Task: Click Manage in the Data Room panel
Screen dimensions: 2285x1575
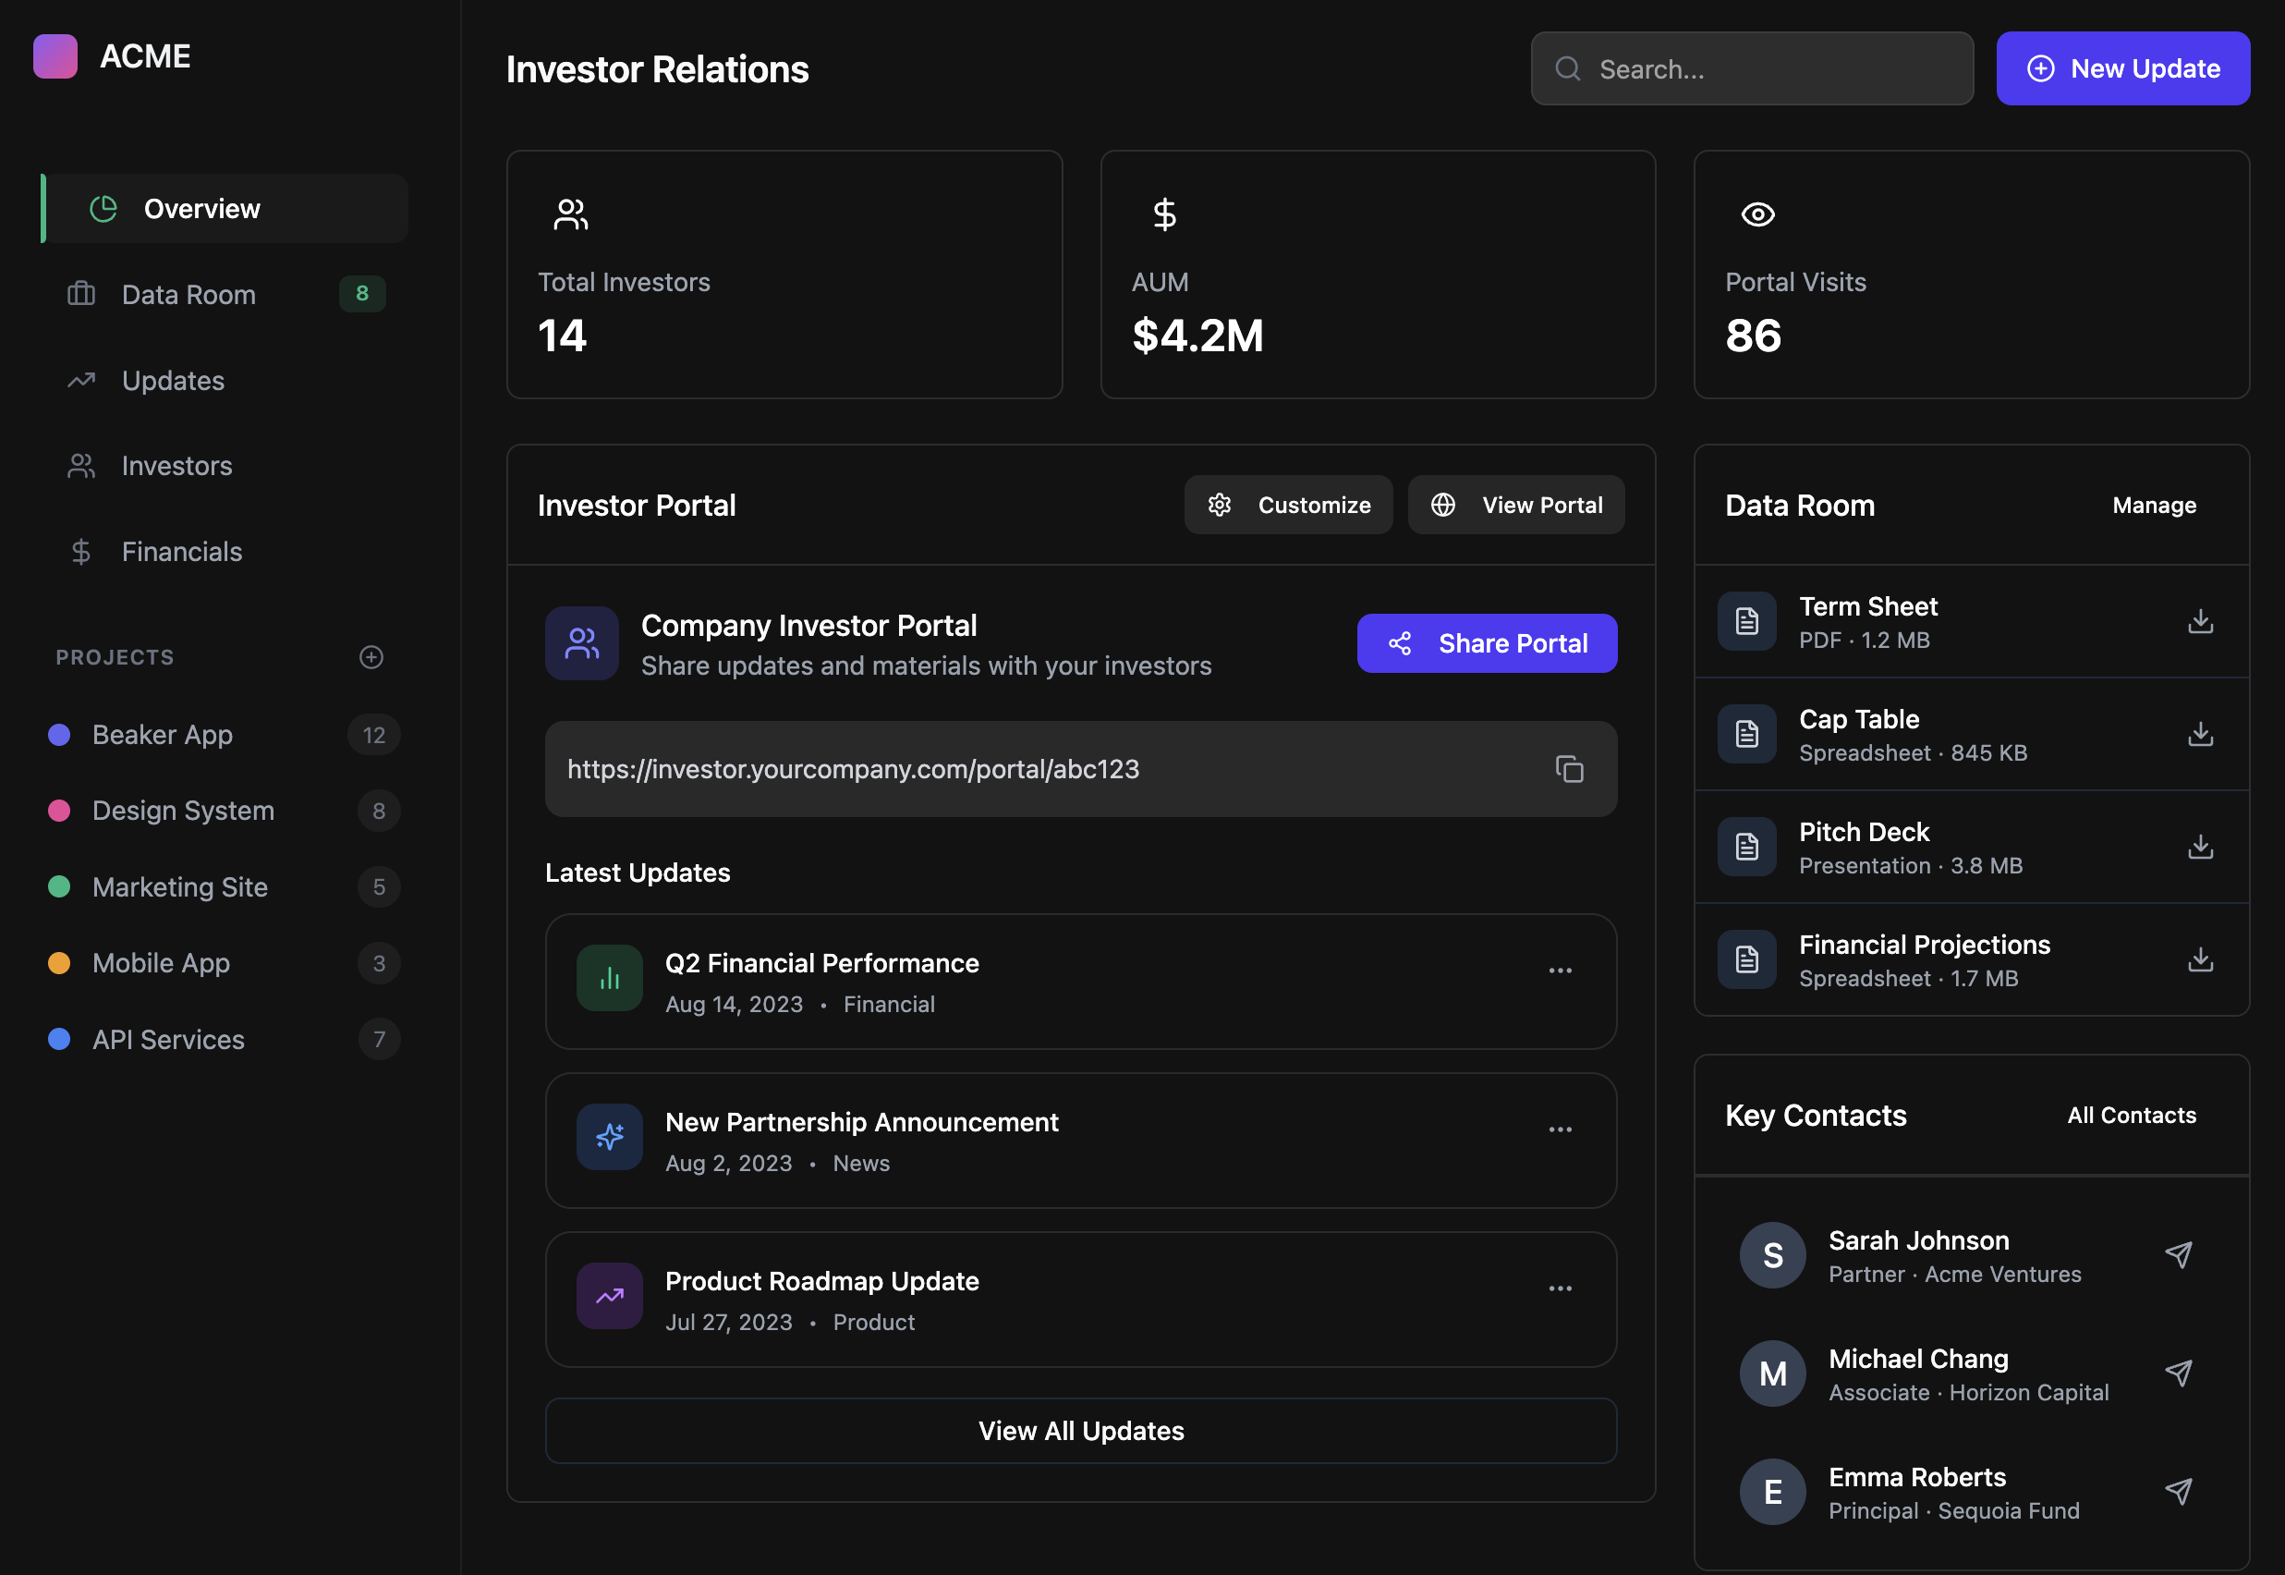Action: point(2154,505)
